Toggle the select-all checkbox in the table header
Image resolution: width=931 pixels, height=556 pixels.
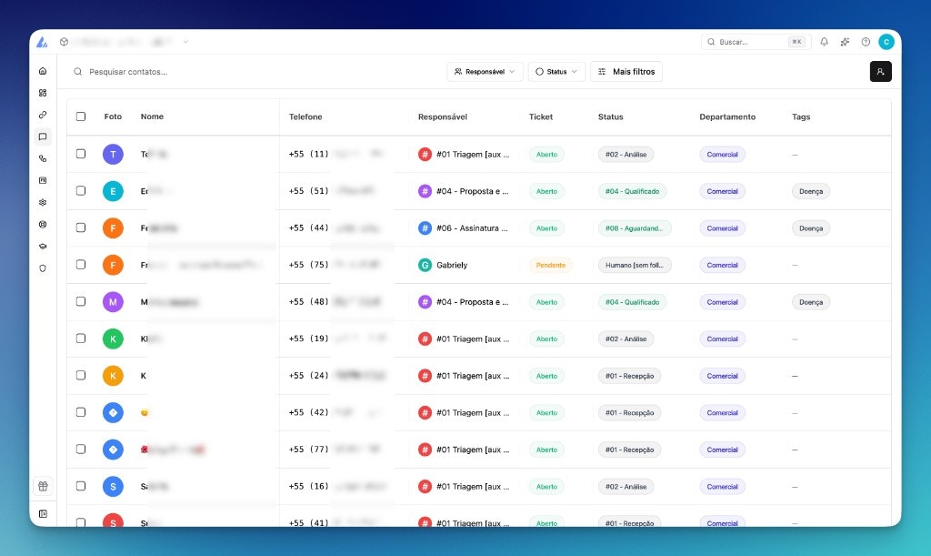(x=81, y=116)
